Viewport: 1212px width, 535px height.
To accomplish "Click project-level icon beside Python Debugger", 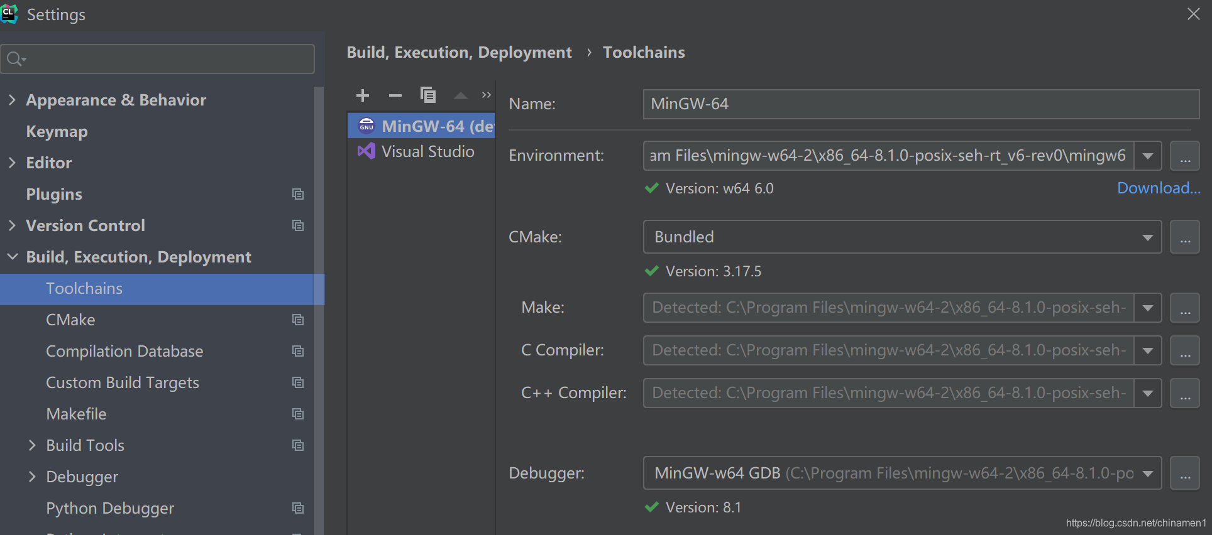I will [x=298, y=508].
